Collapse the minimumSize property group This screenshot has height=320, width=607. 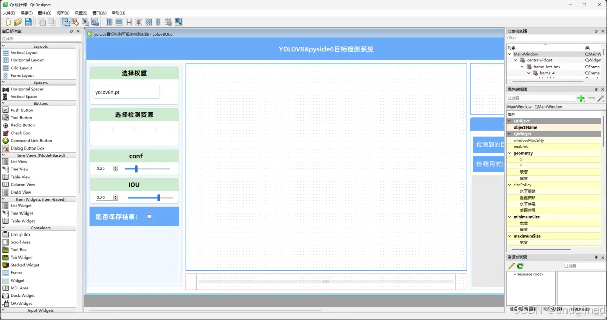[x=510, y=217]
